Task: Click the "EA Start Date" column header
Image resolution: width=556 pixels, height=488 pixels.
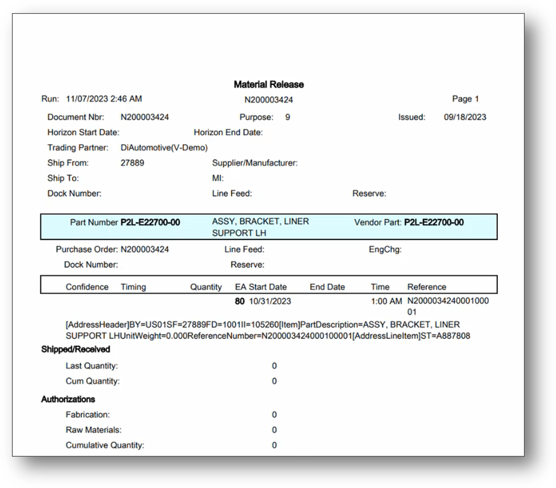Action: 261,287
